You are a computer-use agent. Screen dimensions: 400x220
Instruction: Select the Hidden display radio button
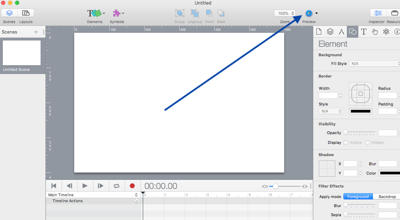coord(367,142)
